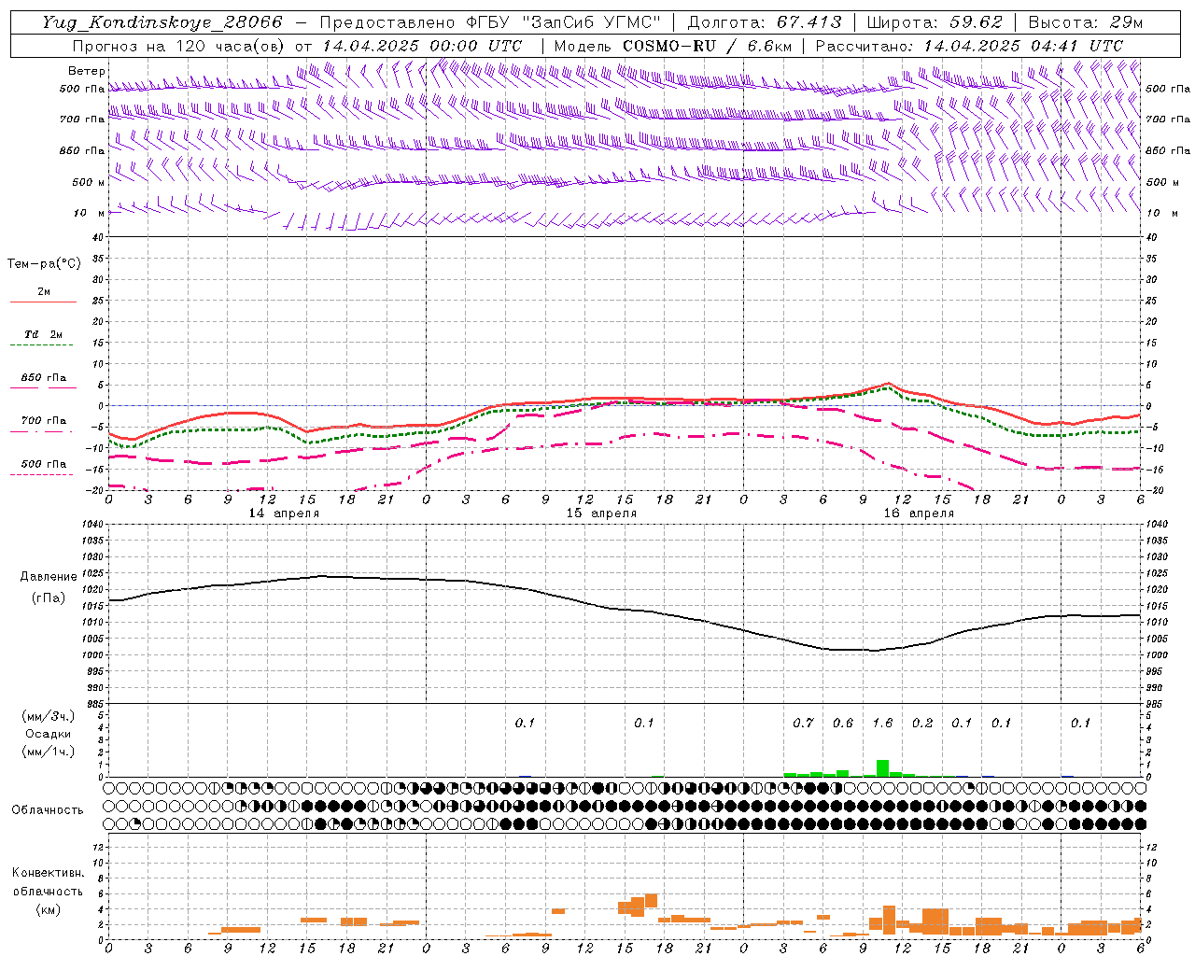Click the tallest green precipitation bar
This screenshot has width=1195, height=956.
point(882,768)
